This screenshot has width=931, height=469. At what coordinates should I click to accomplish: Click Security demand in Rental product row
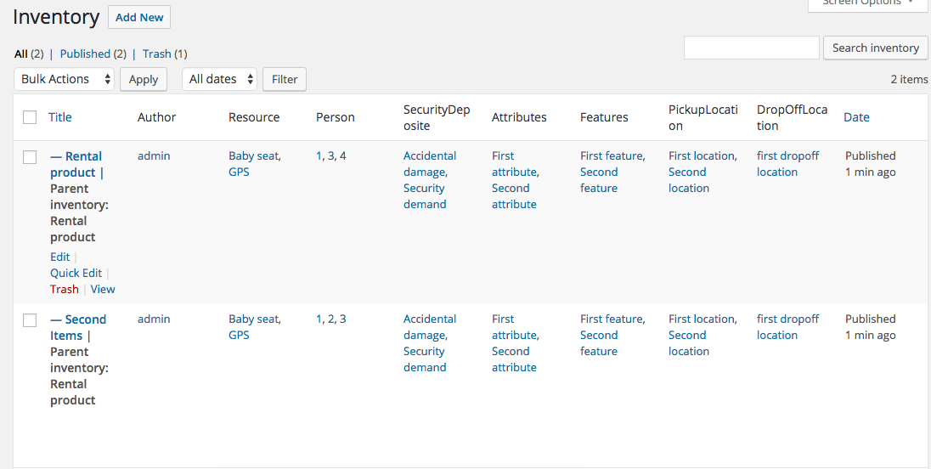[x=425, y=196]
